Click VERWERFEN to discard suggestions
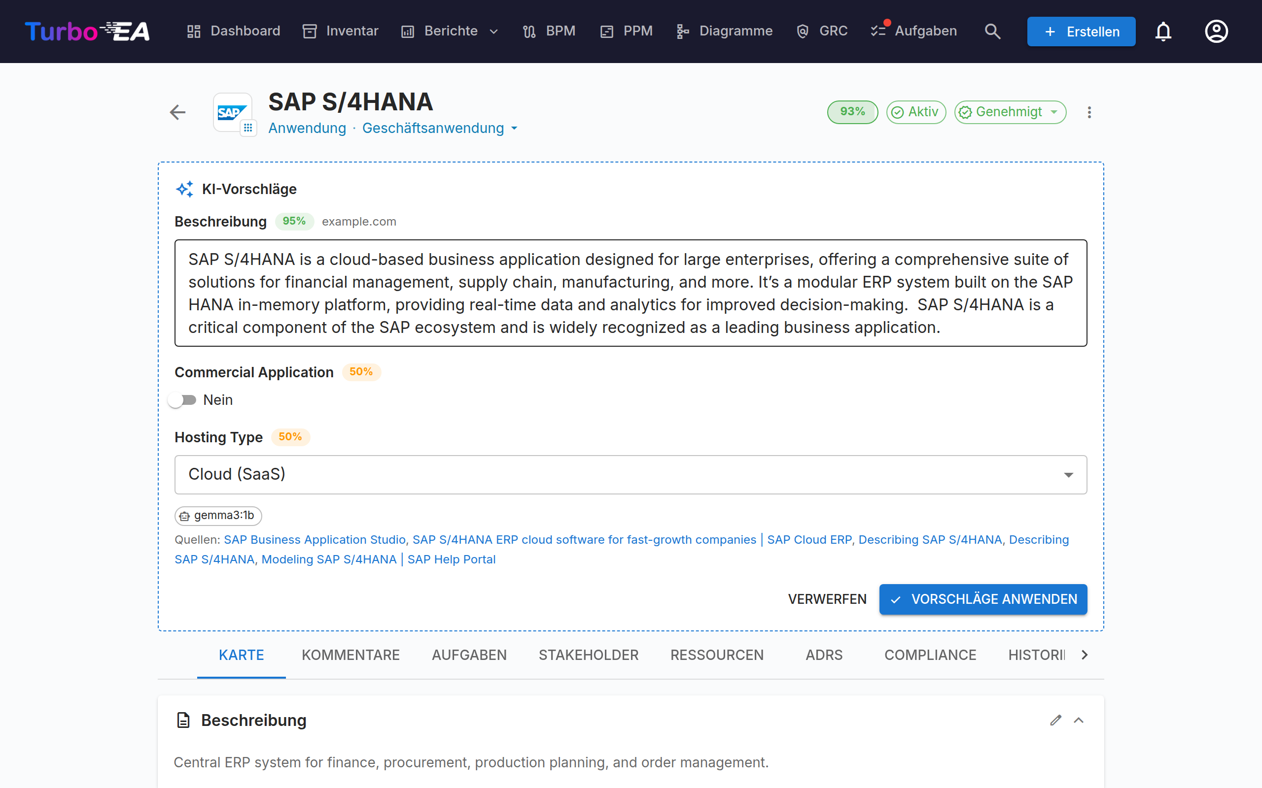Image resolution: width=1262 pixels, height=788 pixels. (827, 599)
